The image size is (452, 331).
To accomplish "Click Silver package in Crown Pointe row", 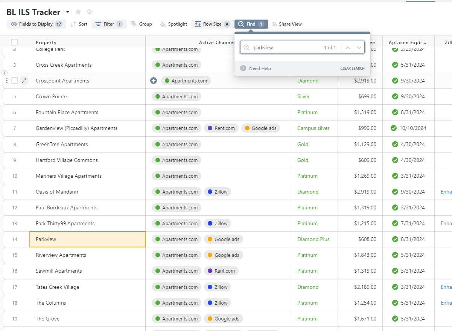I will 303,96.
